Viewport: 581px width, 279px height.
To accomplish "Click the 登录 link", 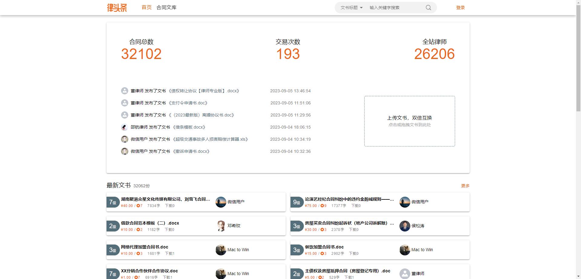I will tap(460, 7).
